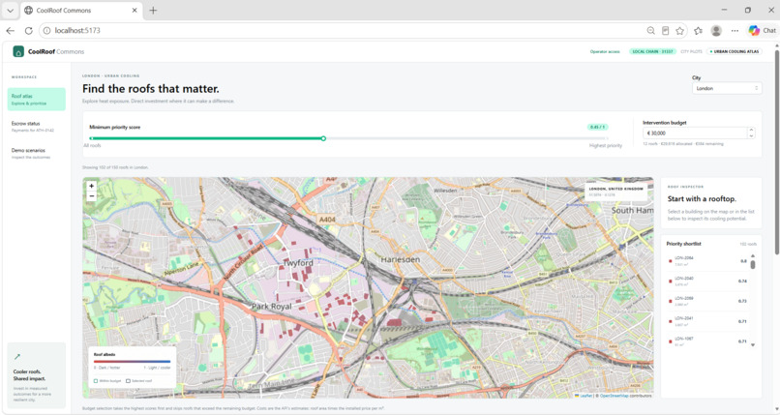Open the Demo scenarios workspace item
780x415 pixels.
click(x=37, y=153)
